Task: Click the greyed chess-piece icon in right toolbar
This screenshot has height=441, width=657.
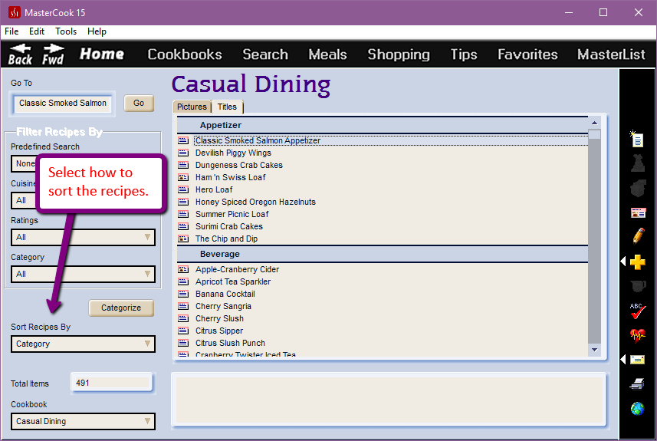Action: (638, 163)
